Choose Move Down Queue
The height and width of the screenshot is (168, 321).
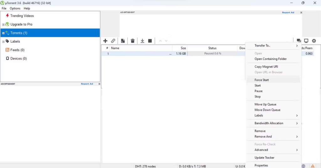273,110
